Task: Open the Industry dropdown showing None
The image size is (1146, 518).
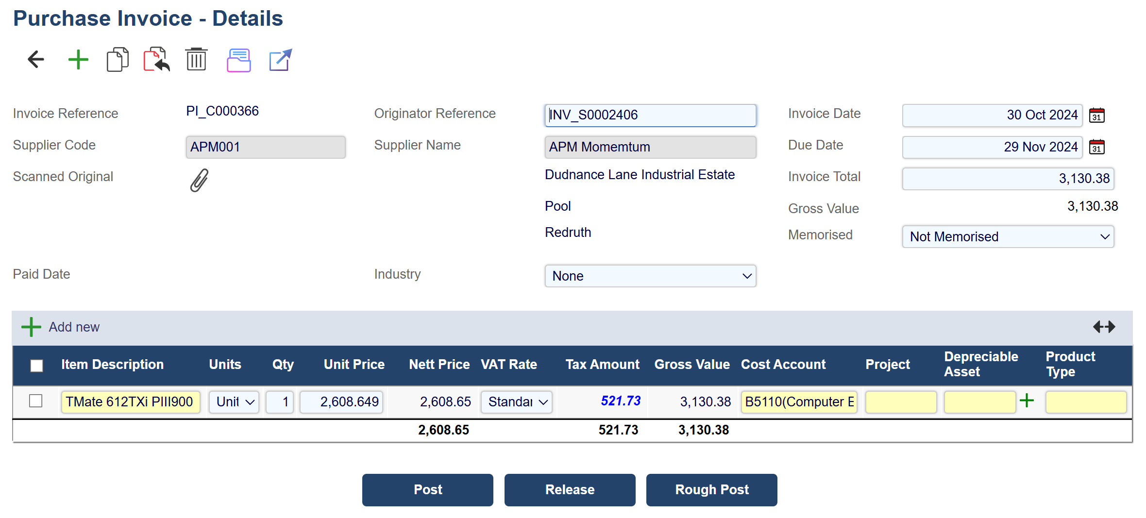Action: point(650,276)
